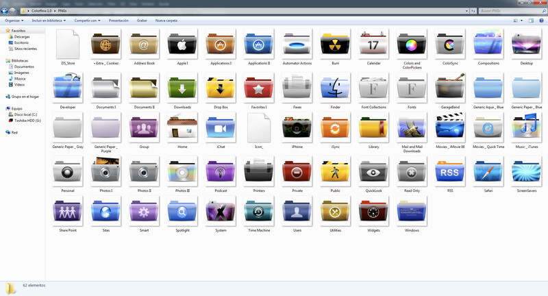548x296 pixels.
Task: Select the Private red folder icon
Action: click(297, 171)
